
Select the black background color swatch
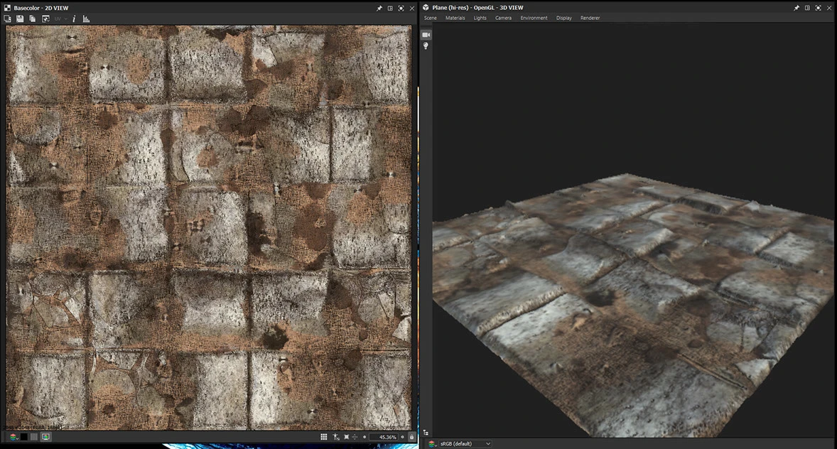(x=23, y=437)
